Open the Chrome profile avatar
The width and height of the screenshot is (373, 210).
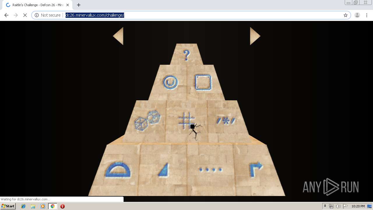coord(357,15)
